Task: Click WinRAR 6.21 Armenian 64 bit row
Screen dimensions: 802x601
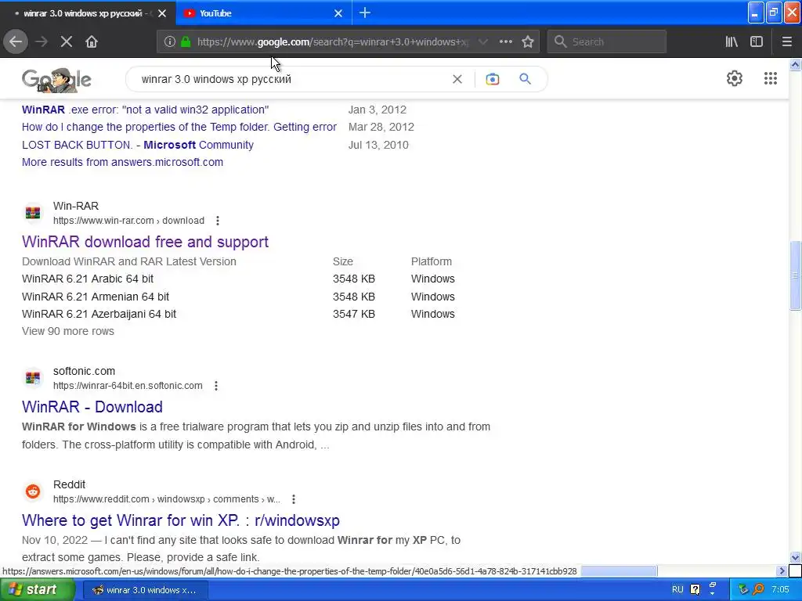Action: 238,297
